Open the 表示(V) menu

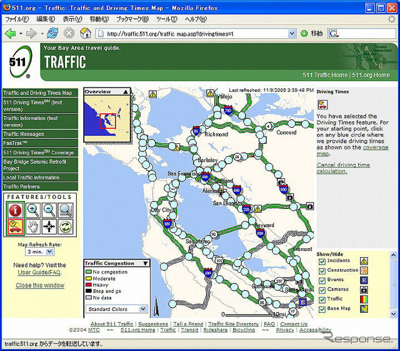[x=72, y=19]
